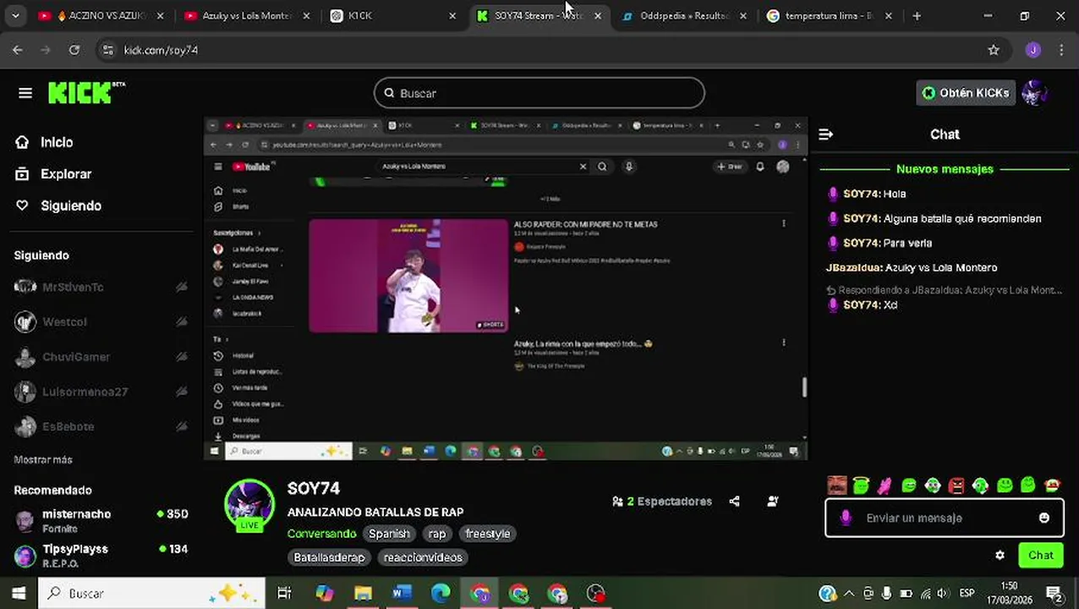Image resolution: width=1079 pixels, height=609 pixels.
Task: Open followed channel EsBebote
Action: (68, 426)
